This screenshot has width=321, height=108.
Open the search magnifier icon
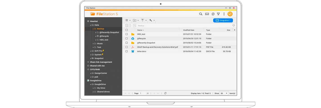(200, 14)
